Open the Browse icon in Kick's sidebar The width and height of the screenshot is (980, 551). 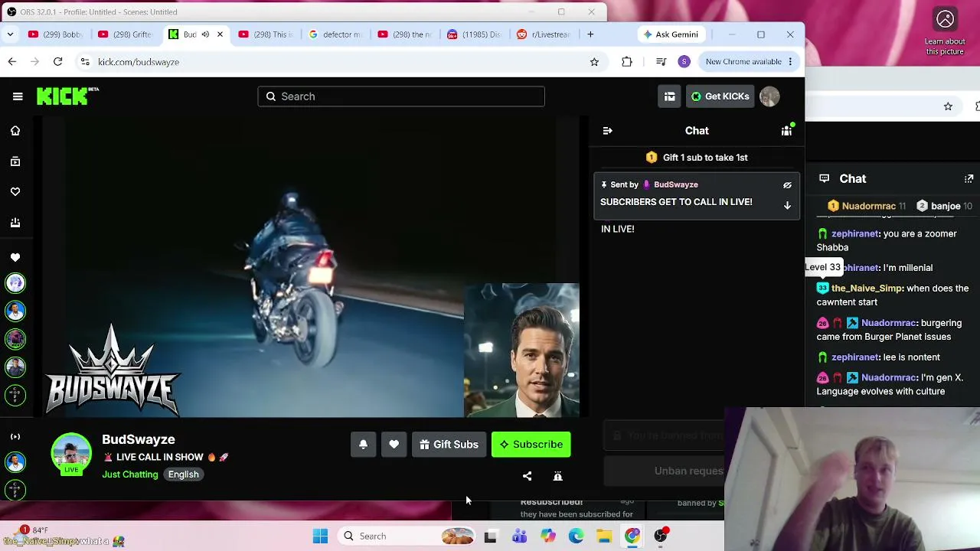15,161
